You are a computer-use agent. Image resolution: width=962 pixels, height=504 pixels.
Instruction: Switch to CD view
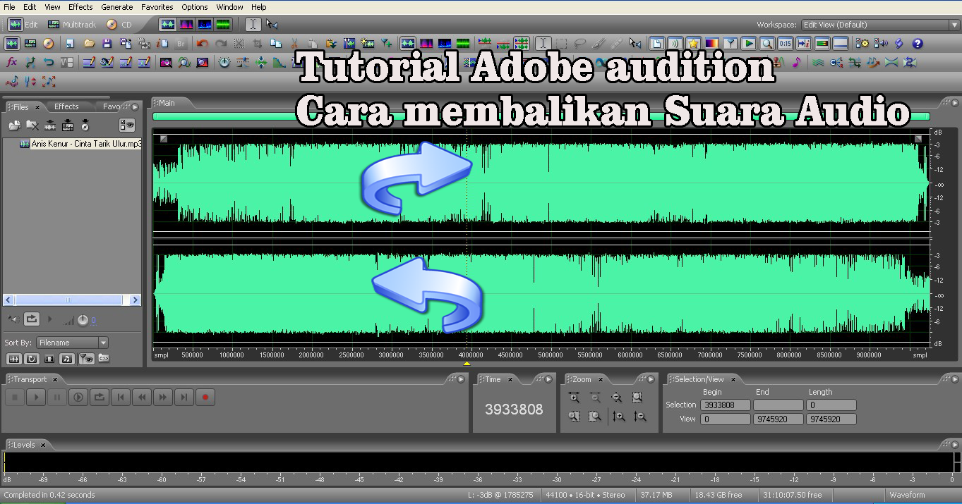(119, 25)
